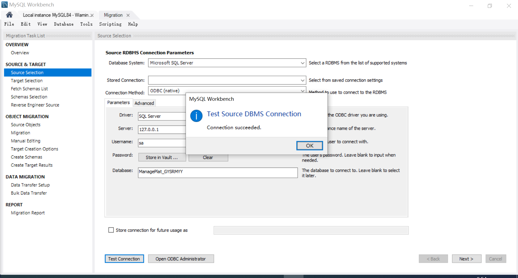Select Reverse Engineer Source step
The image size is (518, 278).
tap(35, 105)
